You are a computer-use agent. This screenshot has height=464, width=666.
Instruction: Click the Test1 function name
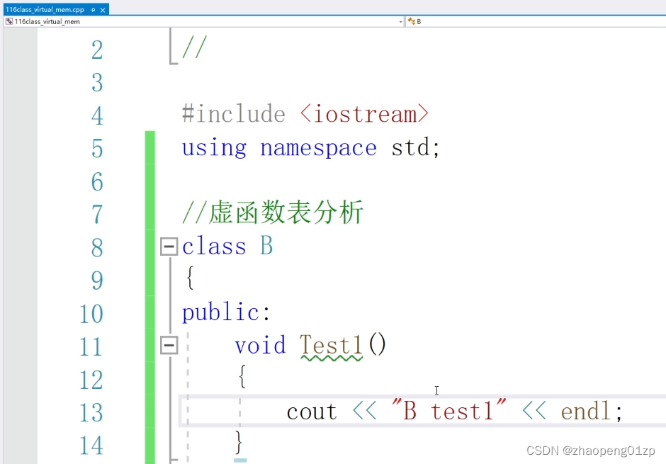click(x=332, y=345)
